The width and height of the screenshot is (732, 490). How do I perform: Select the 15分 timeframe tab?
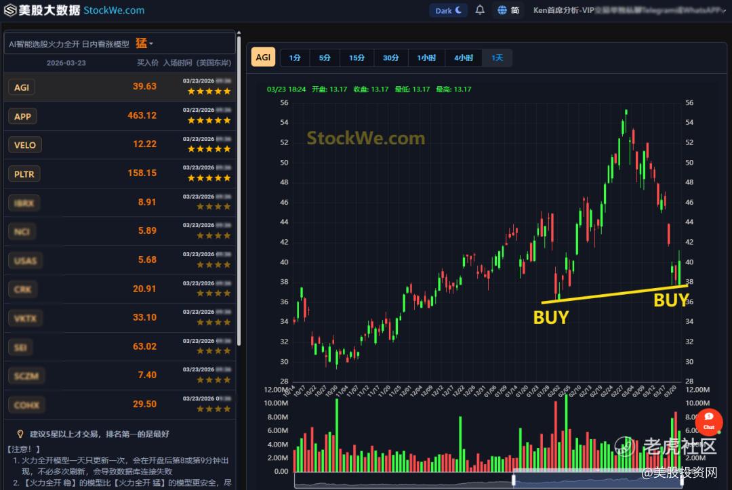(357, 58)
